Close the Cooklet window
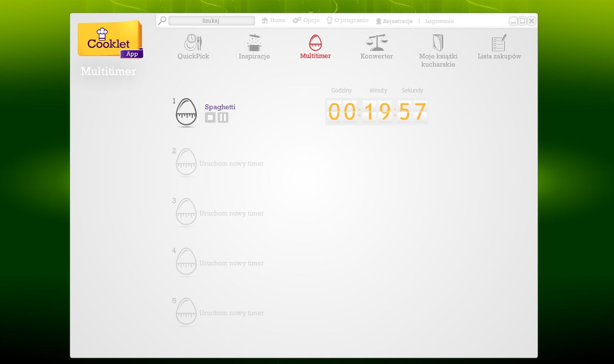 (x=531, y=21)
